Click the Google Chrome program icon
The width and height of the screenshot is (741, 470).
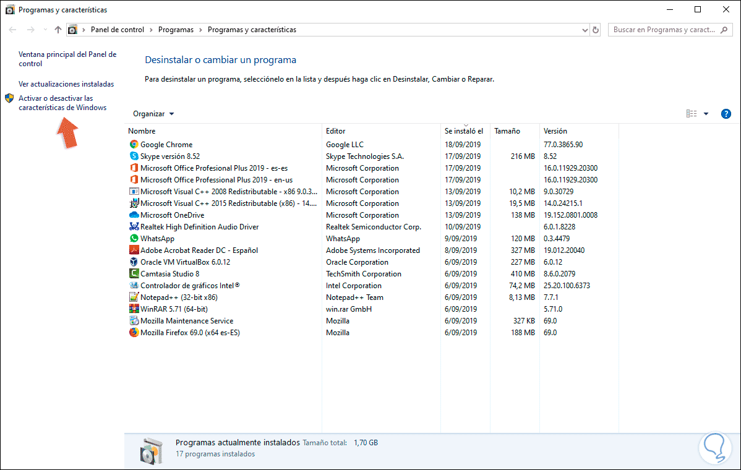point(134,145)
